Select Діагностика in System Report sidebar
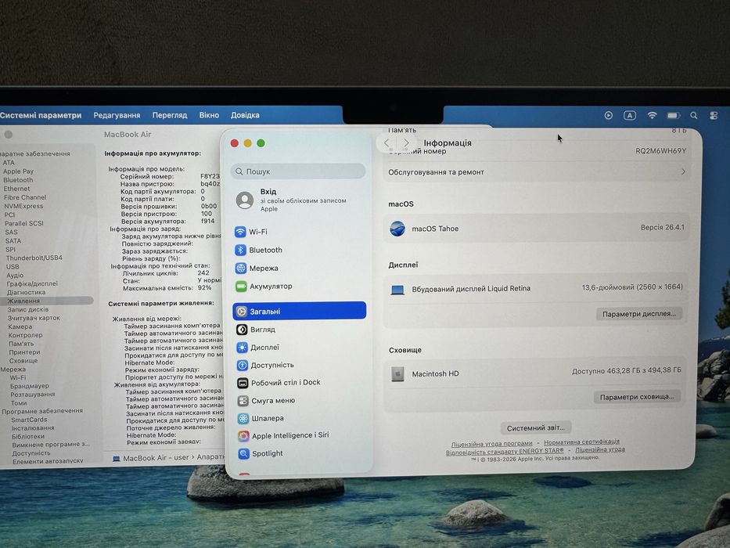 (26, 292)
